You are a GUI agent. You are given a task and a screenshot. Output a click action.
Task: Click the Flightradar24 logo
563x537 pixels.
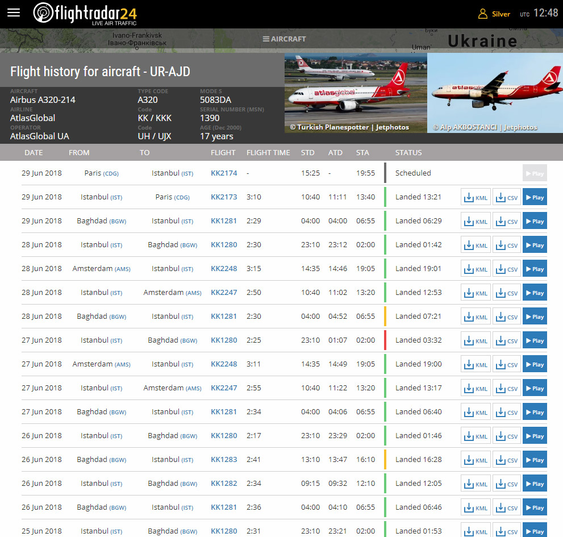tap(85, 14)
